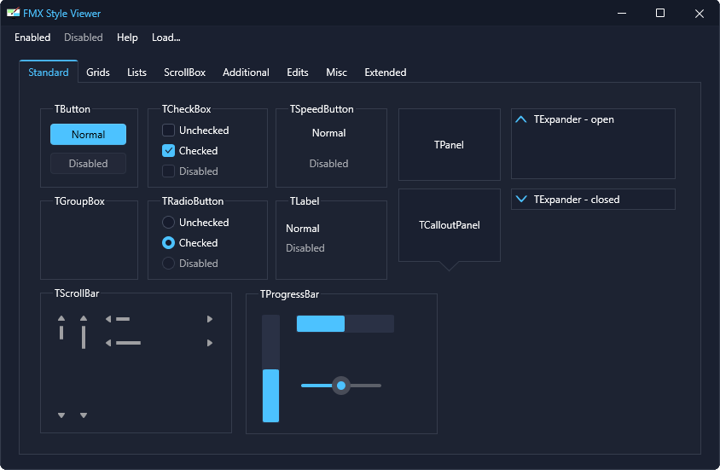
Task: Switch to the Lists tab
Action: 136,73
